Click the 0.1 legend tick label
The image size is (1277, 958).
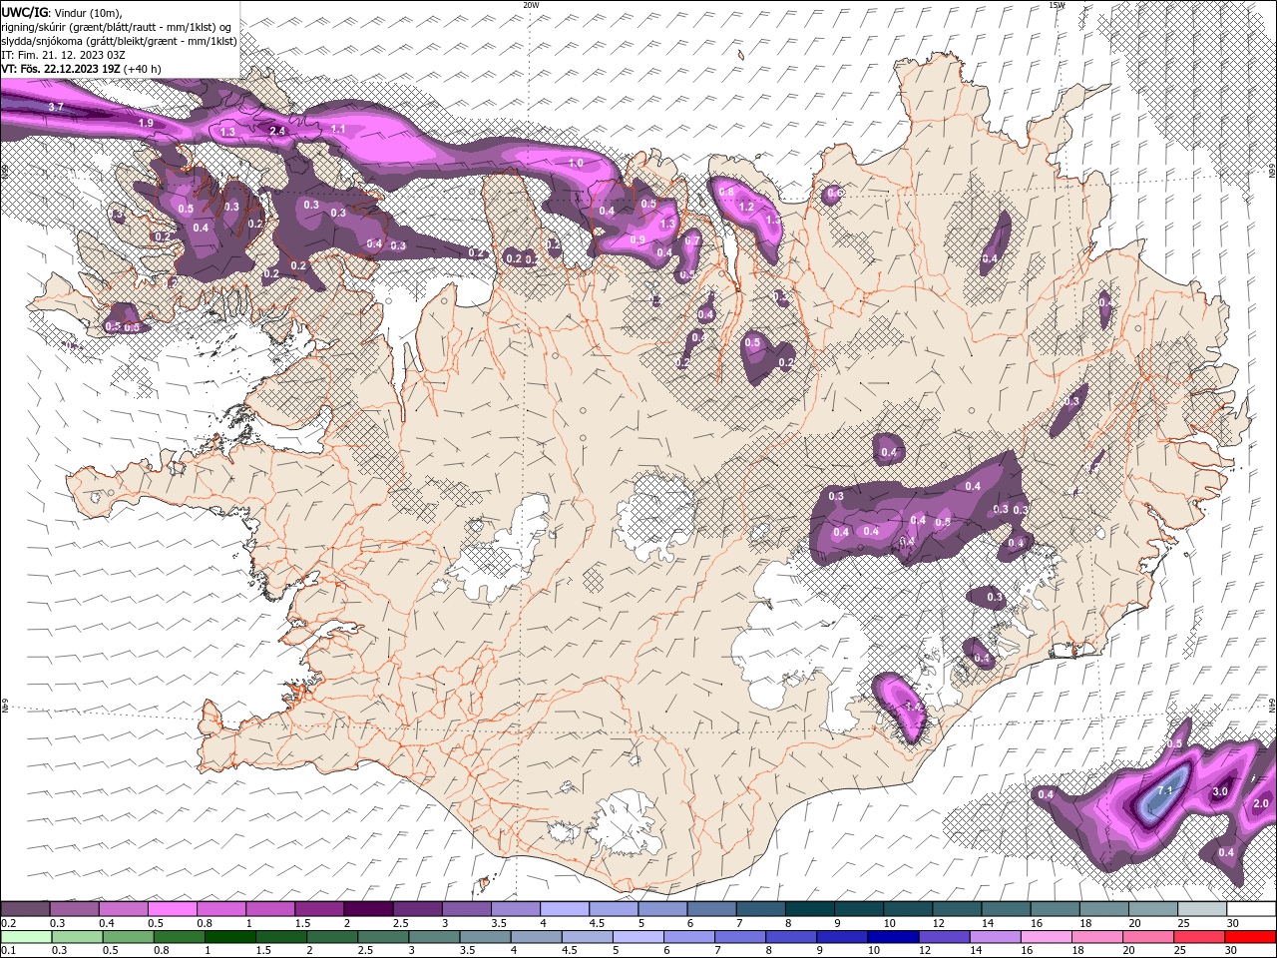pos(8,950)
